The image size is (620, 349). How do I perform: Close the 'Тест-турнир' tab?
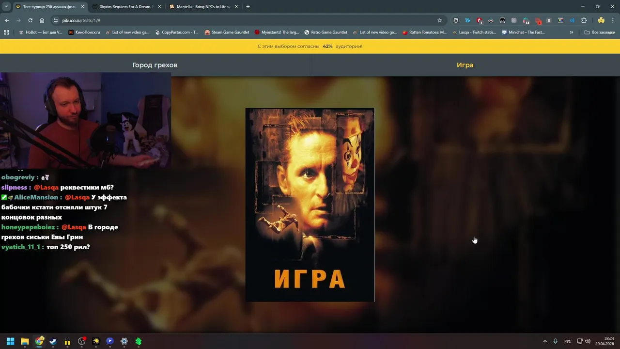pyautogui.click(x=82, y=7)
